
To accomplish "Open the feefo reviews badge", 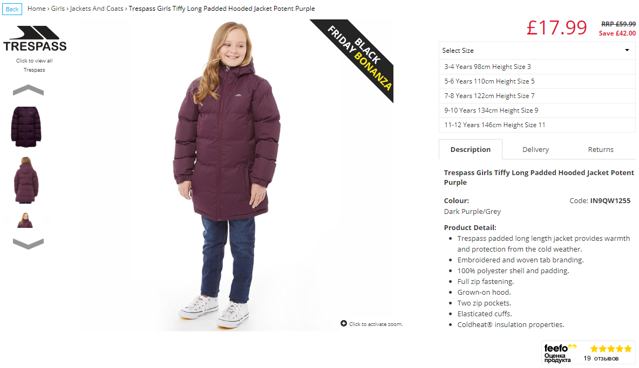I will [x=588, y=352].
